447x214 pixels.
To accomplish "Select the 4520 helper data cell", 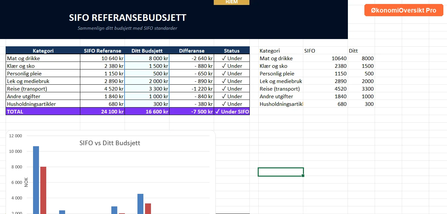I will [325, 89].
